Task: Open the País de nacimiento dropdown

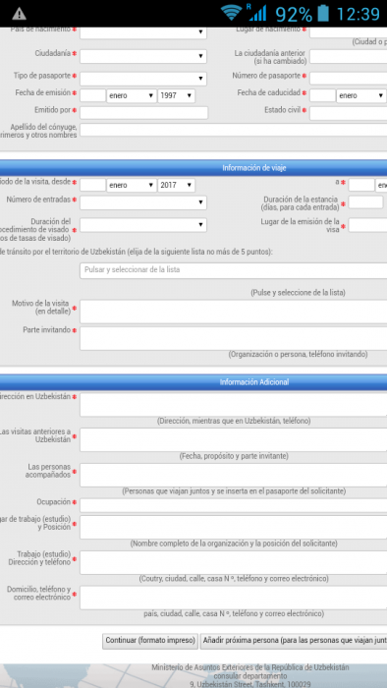Action: 143,32
